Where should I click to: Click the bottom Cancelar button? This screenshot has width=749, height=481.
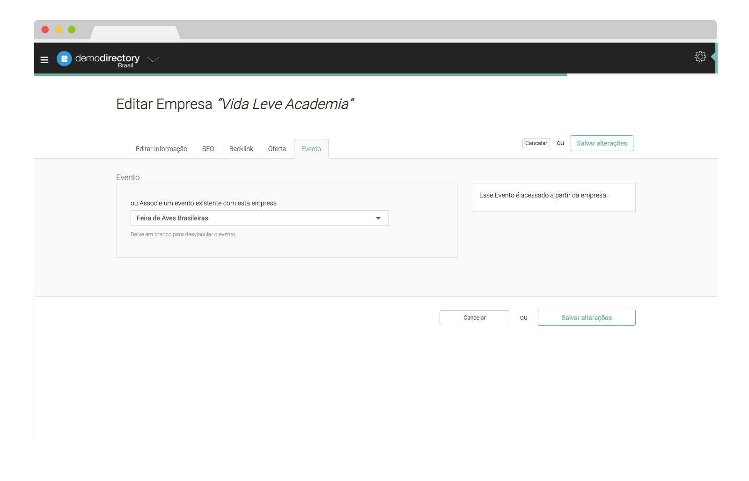tap(474, 318)
